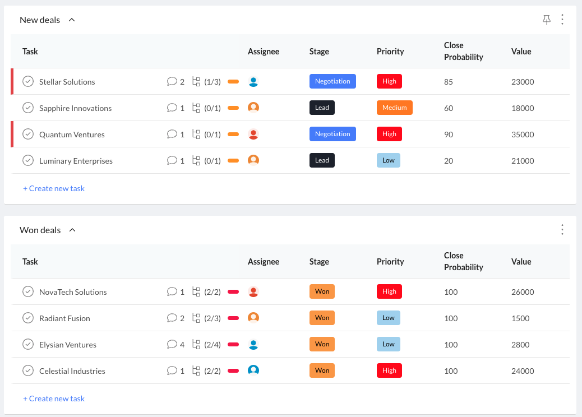View subtasks icon for Sapphire Innovations
The width and height of the screenshot is (582, 417).
196,108
